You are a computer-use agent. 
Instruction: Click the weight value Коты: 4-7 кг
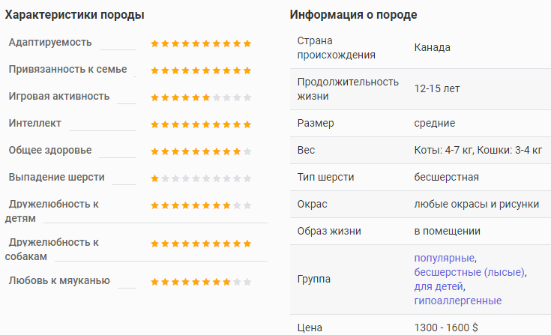pos(444,151)
